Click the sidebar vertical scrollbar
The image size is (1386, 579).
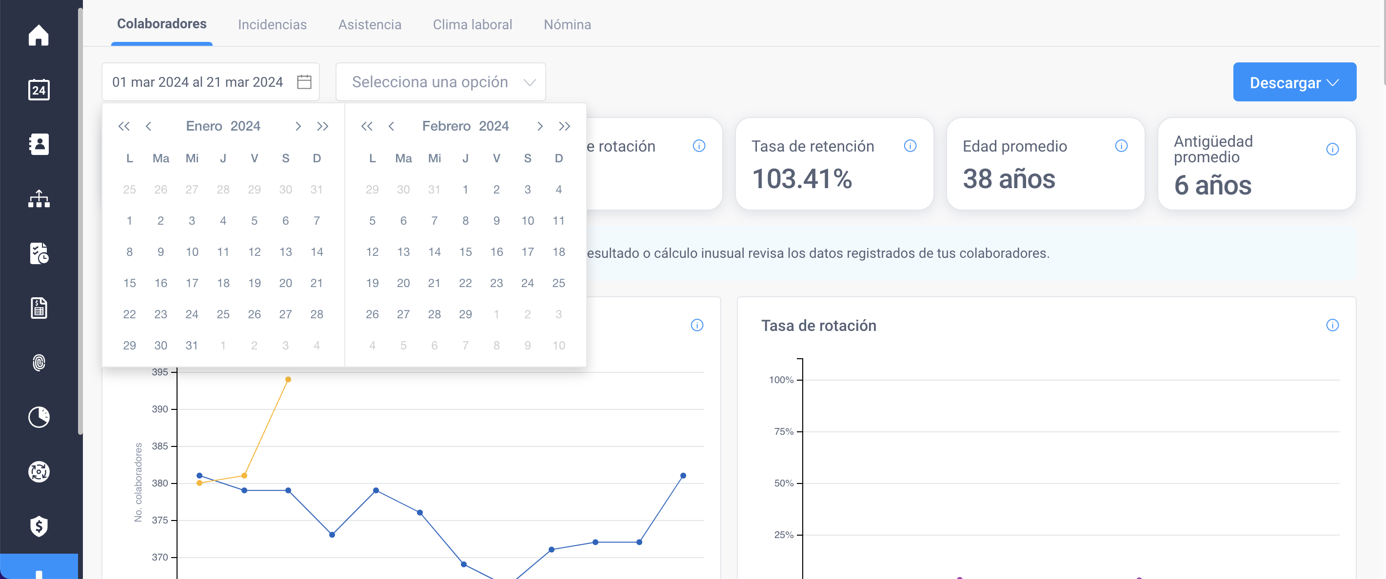pos(80,220)
